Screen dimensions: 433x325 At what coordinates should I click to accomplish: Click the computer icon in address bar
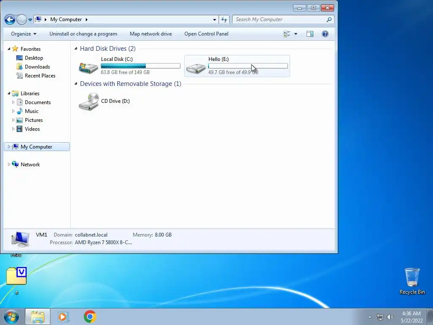pyautogui.click(x=38, y=19)
